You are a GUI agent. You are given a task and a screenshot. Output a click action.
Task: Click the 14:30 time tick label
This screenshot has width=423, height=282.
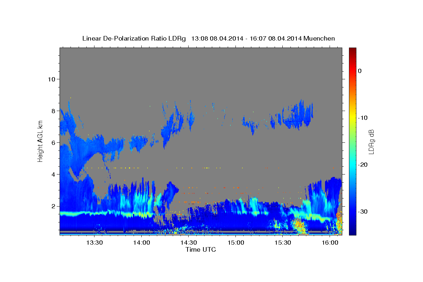[189, 243]
